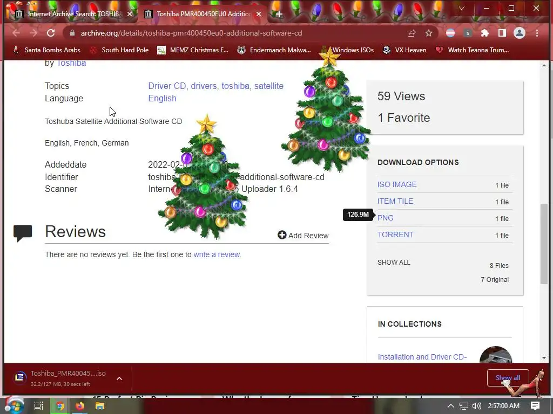Open the toshiba topic link
Viewport: 553px width, 414px height.
pos(235,86)
